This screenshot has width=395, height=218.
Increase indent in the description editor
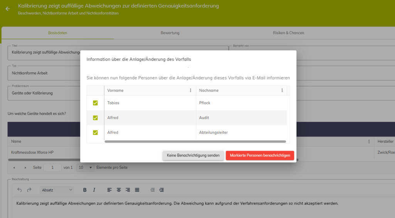pyautogui.click(x=162, y=190)
